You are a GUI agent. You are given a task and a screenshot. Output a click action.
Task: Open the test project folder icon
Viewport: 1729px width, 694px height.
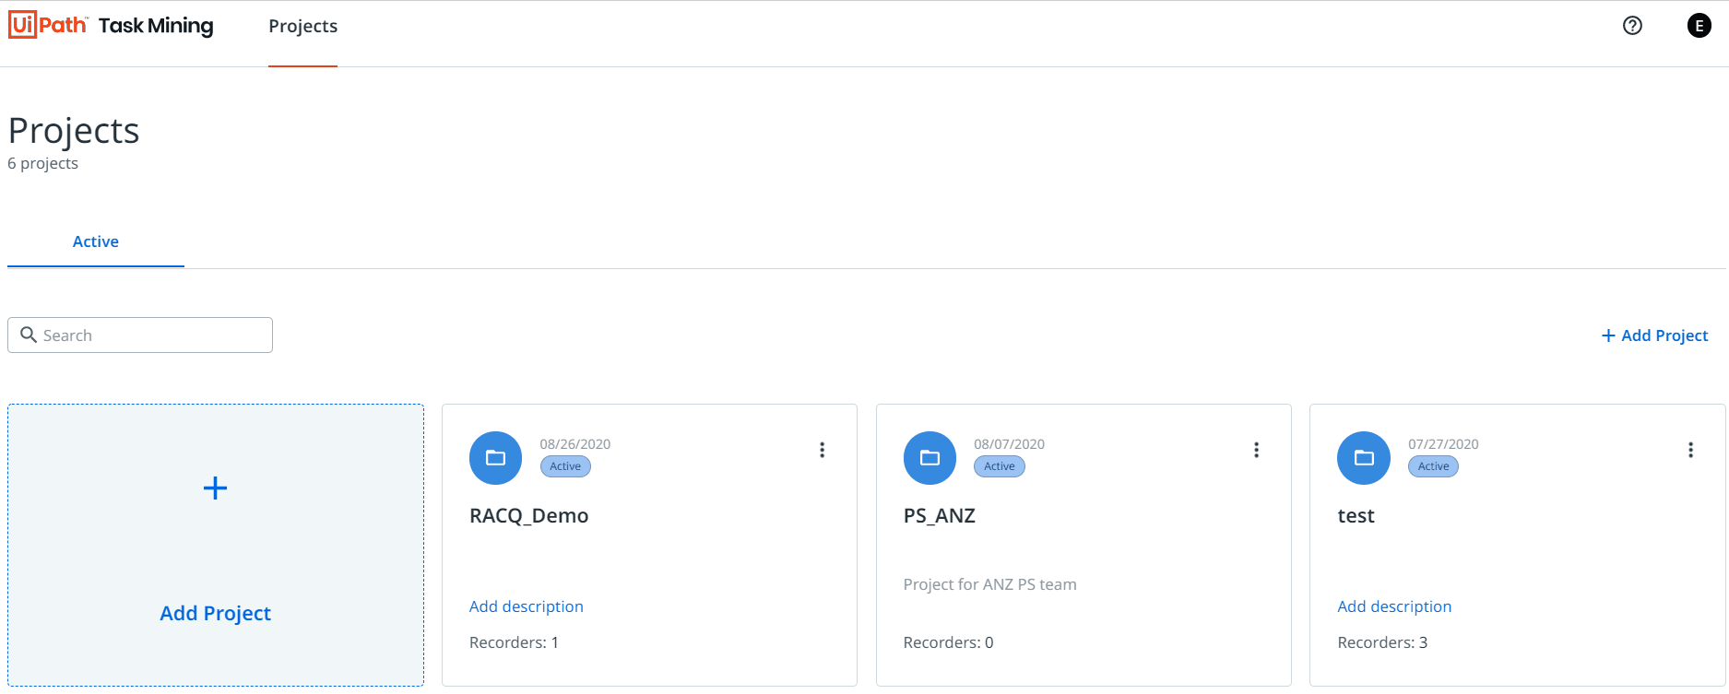[x=1364, y=458]
